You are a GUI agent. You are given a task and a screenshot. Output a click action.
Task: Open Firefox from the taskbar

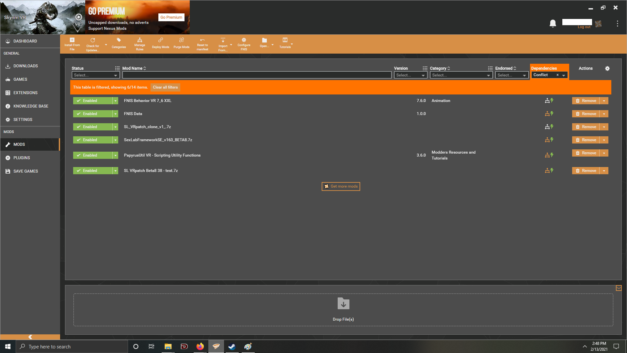click(200, 346)
